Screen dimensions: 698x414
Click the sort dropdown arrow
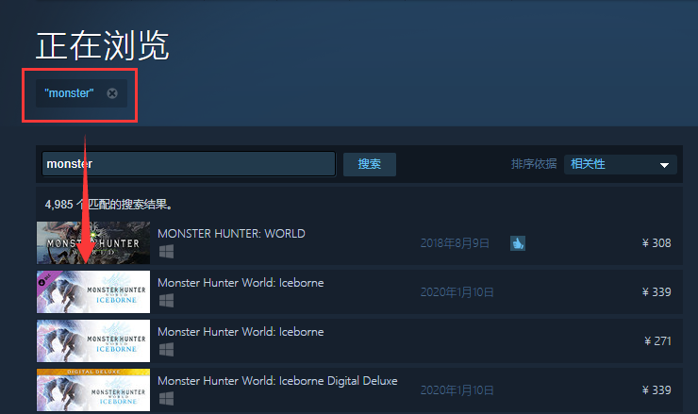pyautogui.click(x=664, y=165)
